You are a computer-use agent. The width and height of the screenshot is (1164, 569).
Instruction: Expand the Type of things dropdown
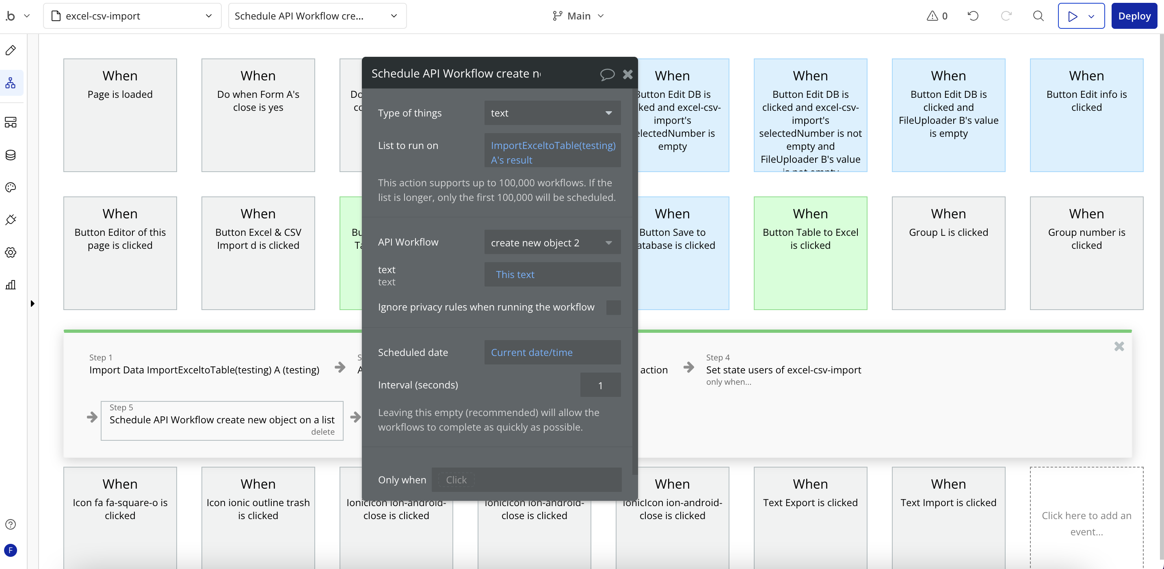(x=552, y=113)
